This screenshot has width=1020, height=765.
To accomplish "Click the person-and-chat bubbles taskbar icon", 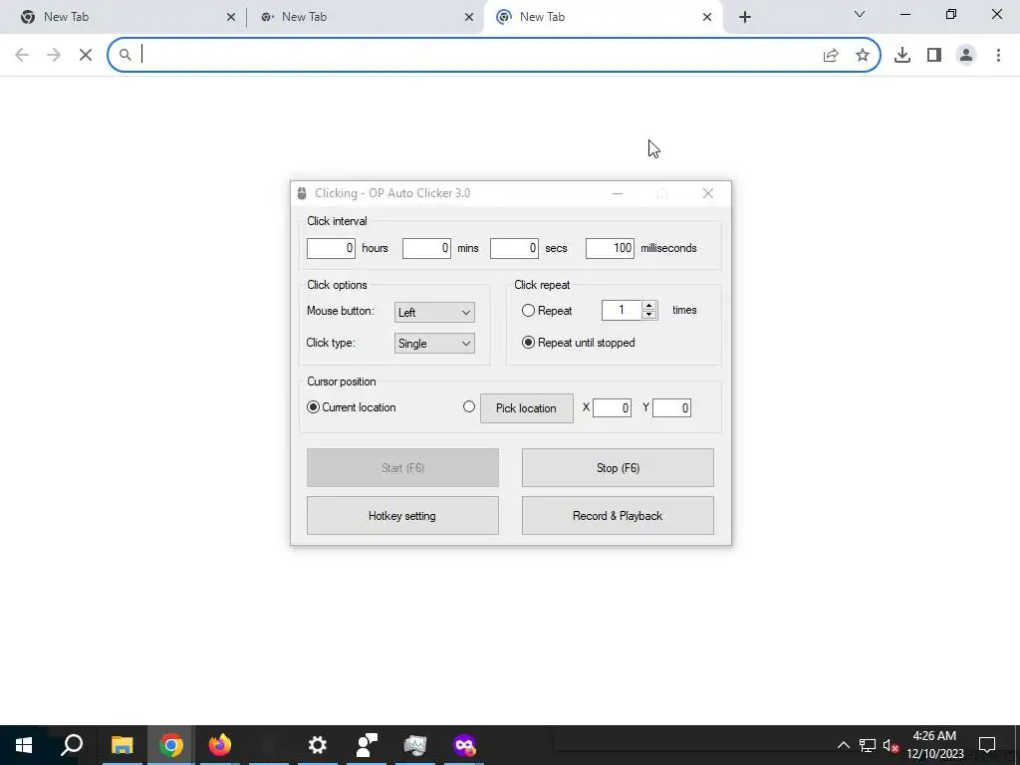I will [367, 745].
